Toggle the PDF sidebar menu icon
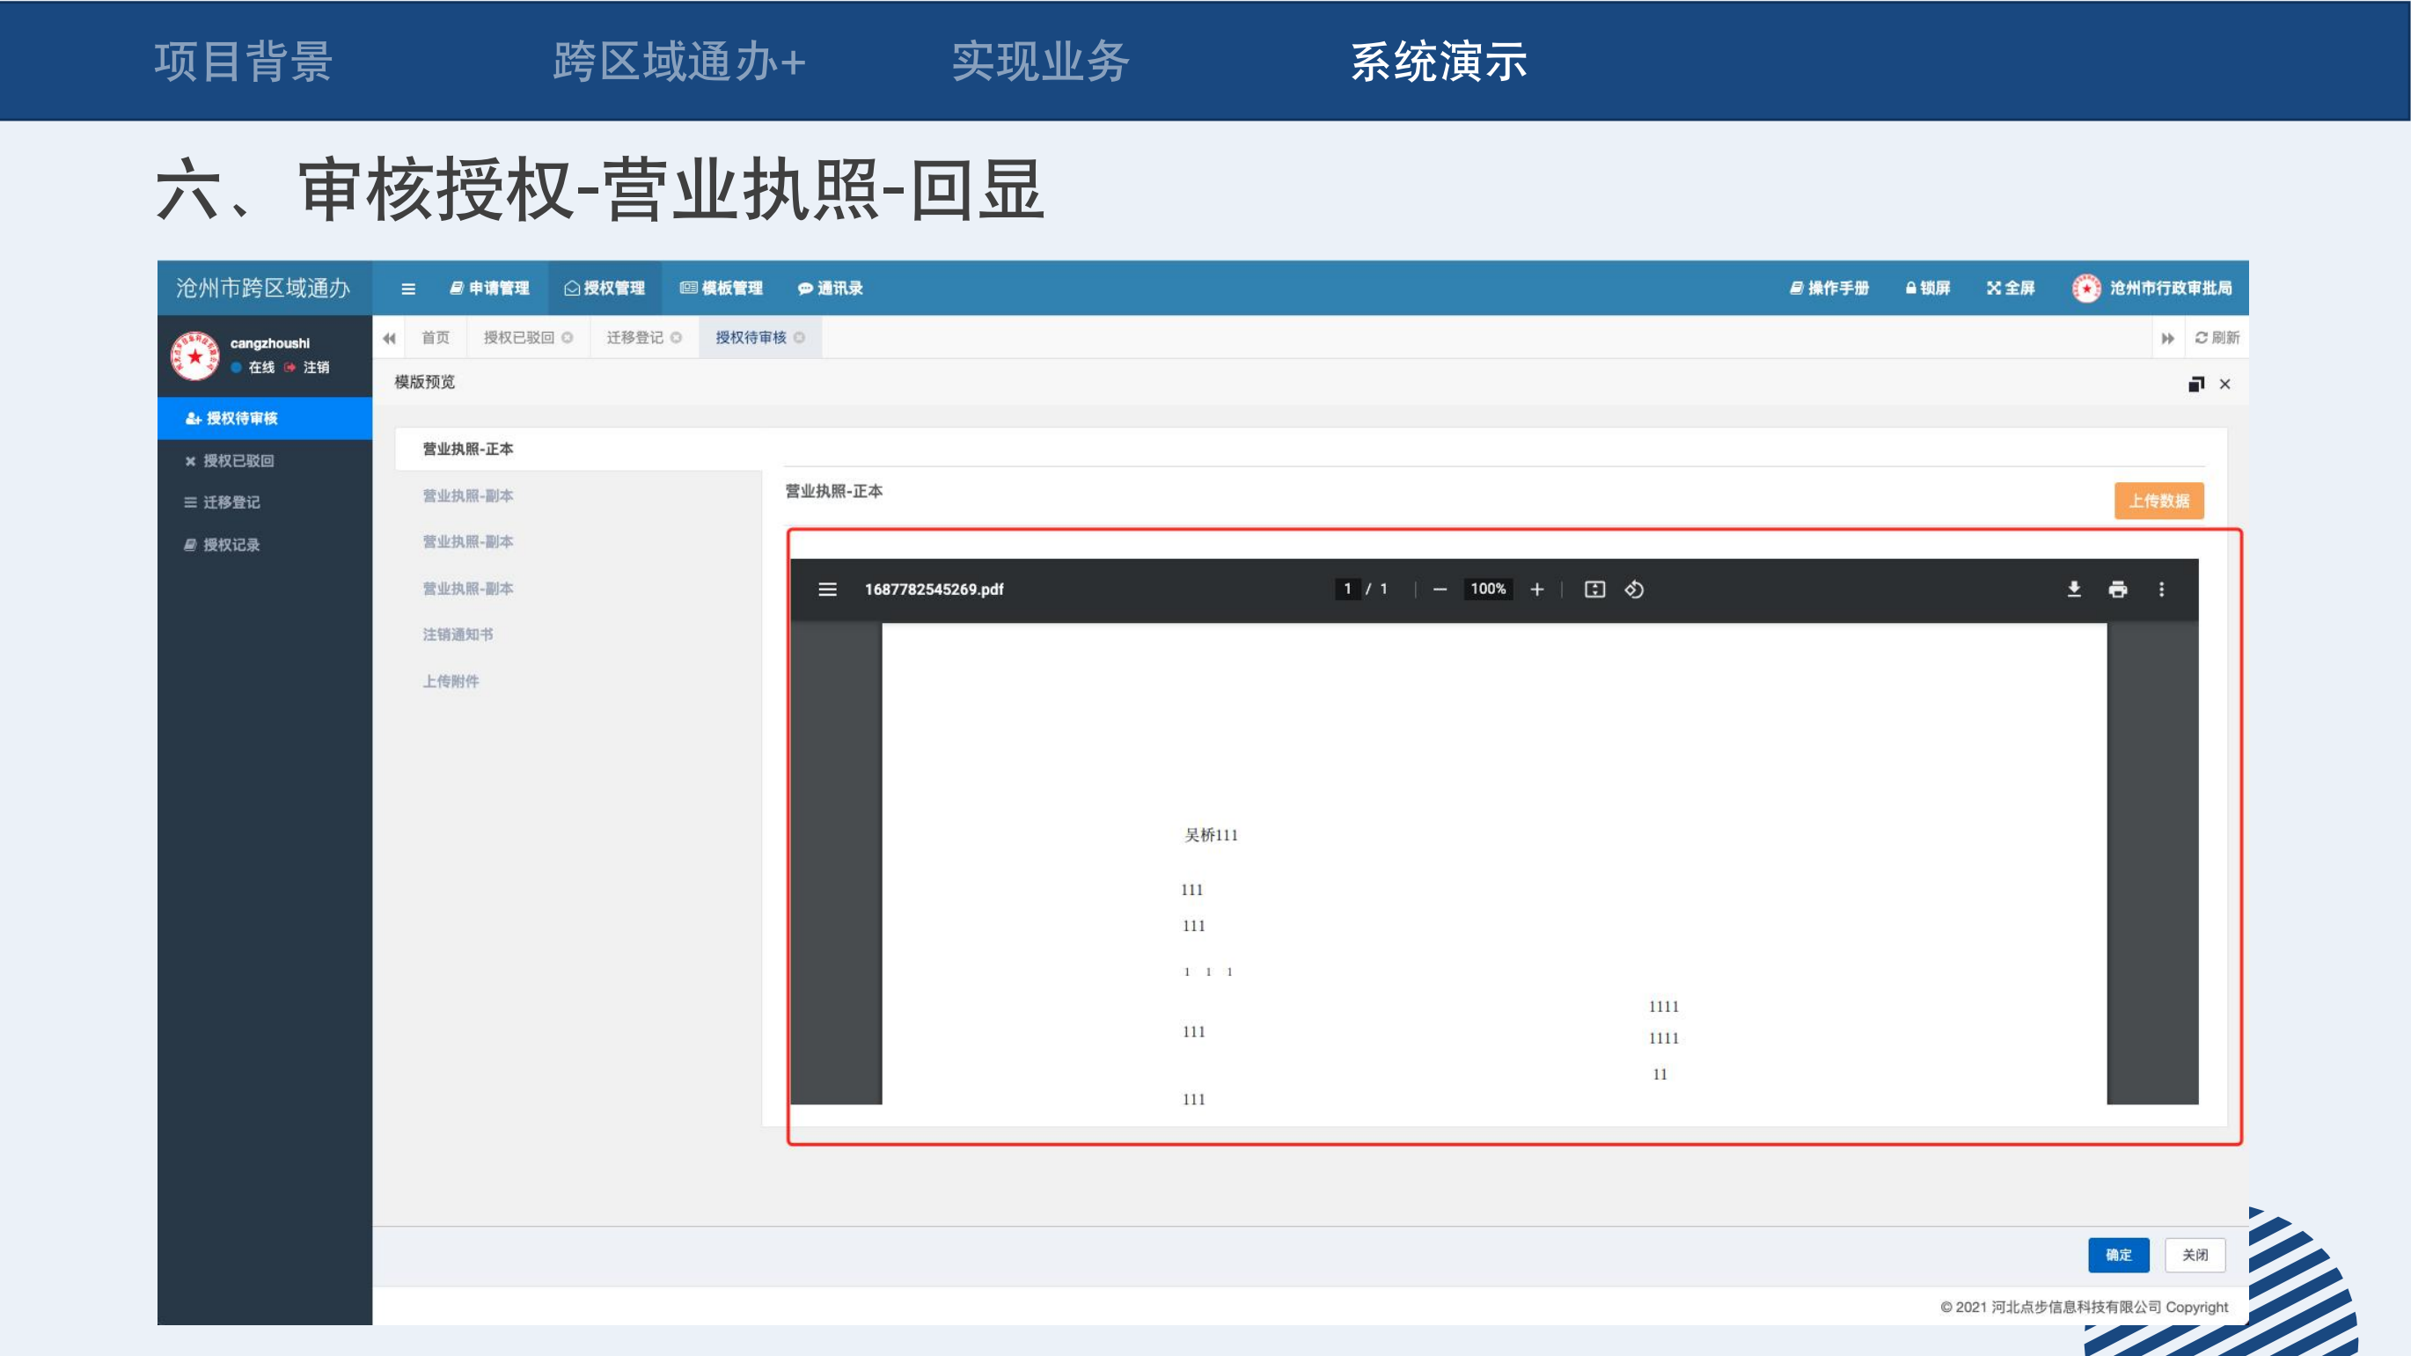 [x=827, y=589]
